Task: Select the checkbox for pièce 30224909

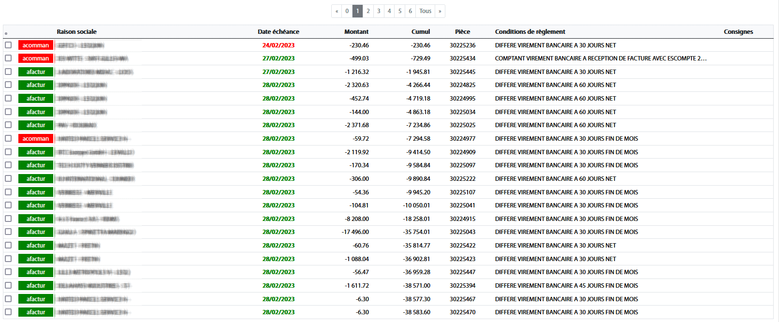Action: pos(8,152)
